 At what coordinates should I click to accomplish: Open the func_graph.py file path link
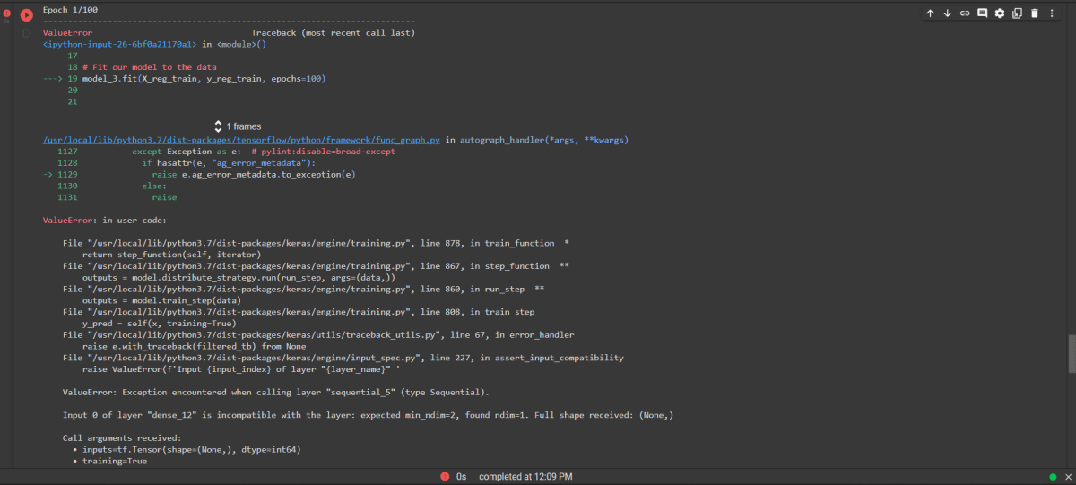[241, 141]
